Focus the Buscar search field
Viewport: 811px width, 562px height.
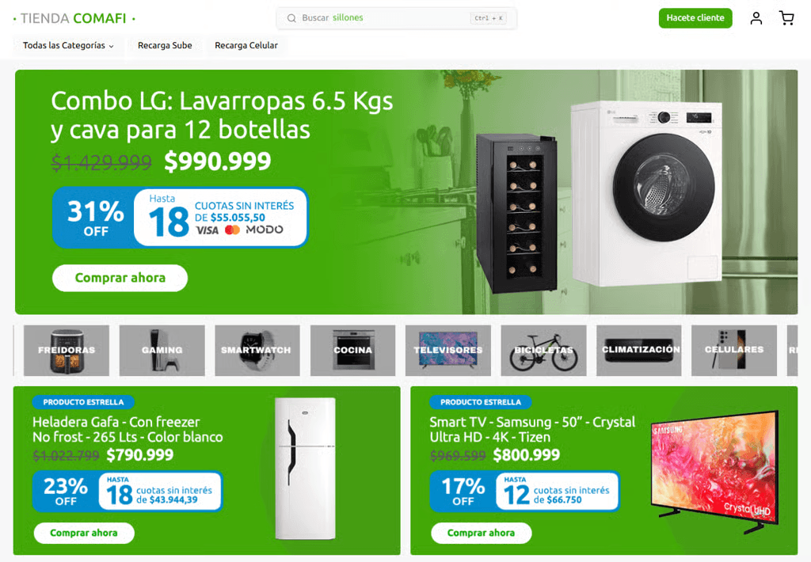(x=396, y=18)
